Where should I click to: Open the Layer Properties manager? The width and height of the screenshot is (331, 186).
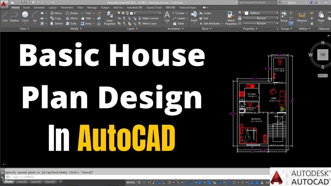(x=110, y=18)
